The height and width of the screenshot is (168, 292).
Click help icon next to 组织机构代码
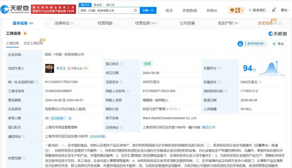226,91
